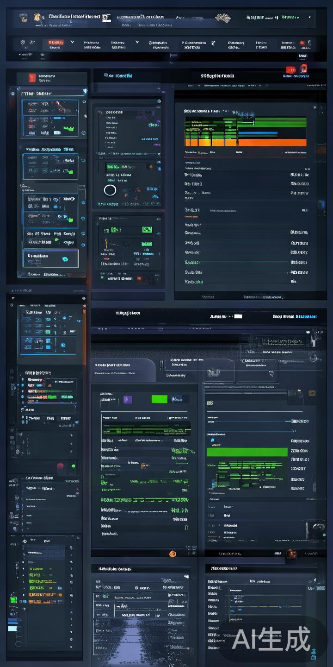The image size is (333, 667).
Task: Expand the second chevron in the navigation bar
Action: tap(137, 42)
